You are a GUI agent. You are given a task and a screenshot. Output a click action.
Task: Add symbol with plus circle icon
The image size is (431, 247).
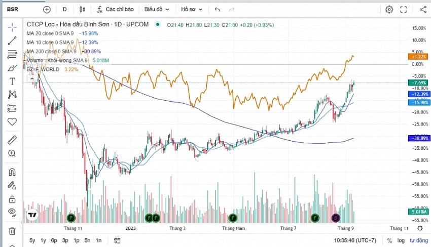coord(47,10)
